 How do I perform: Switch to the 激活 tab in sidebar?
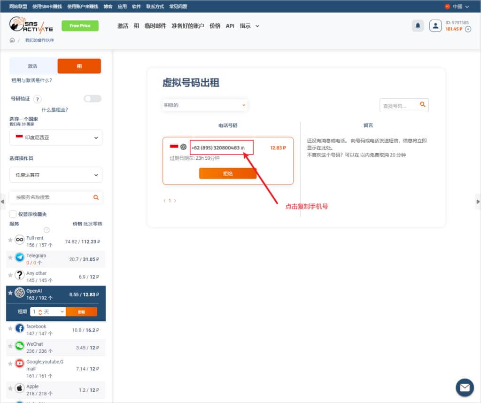click(x=33, y=66)
